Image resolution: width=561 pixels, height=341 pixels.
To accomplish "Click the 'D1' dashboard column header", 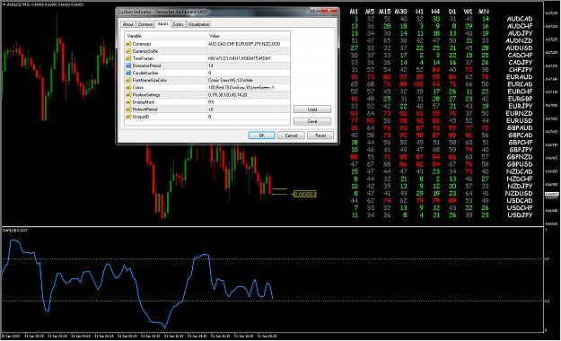I will tap(452, 12).
